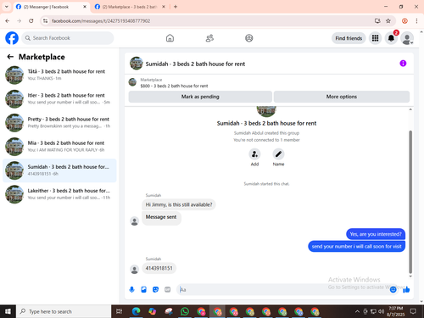
Task: Click the Marketplace $800 listing link
Action: click(x=174, y=86)
